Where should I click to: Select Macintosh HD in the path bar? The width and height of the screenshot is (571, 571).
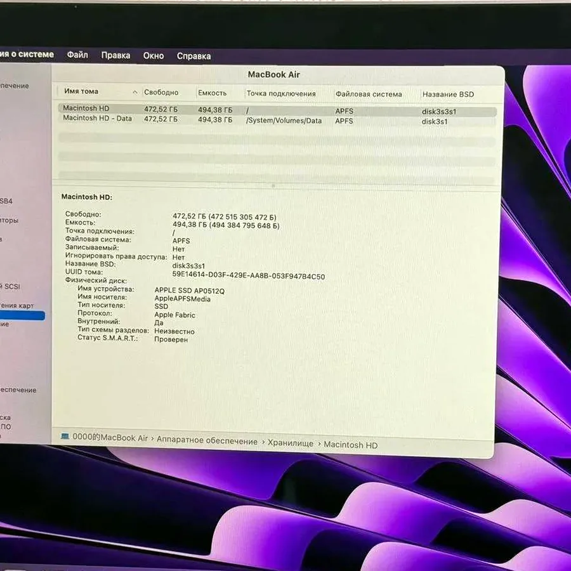(x=350, y=445)
